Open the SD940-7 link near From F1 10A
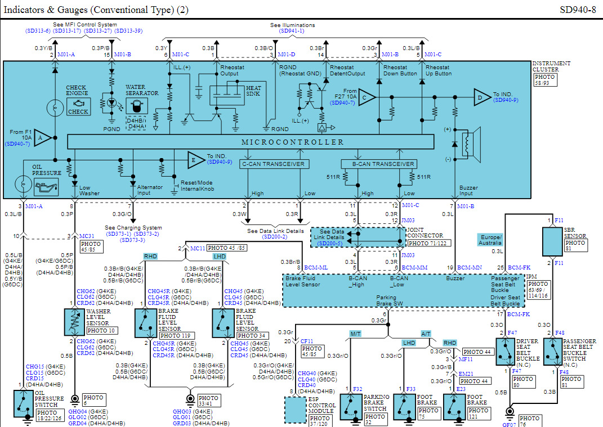This screenshot has height=427, width=603. click(17, 144)
